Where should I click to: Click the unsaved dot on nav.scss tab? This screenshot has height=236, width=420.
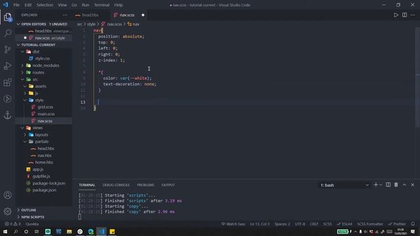click(x=143, y=15)
